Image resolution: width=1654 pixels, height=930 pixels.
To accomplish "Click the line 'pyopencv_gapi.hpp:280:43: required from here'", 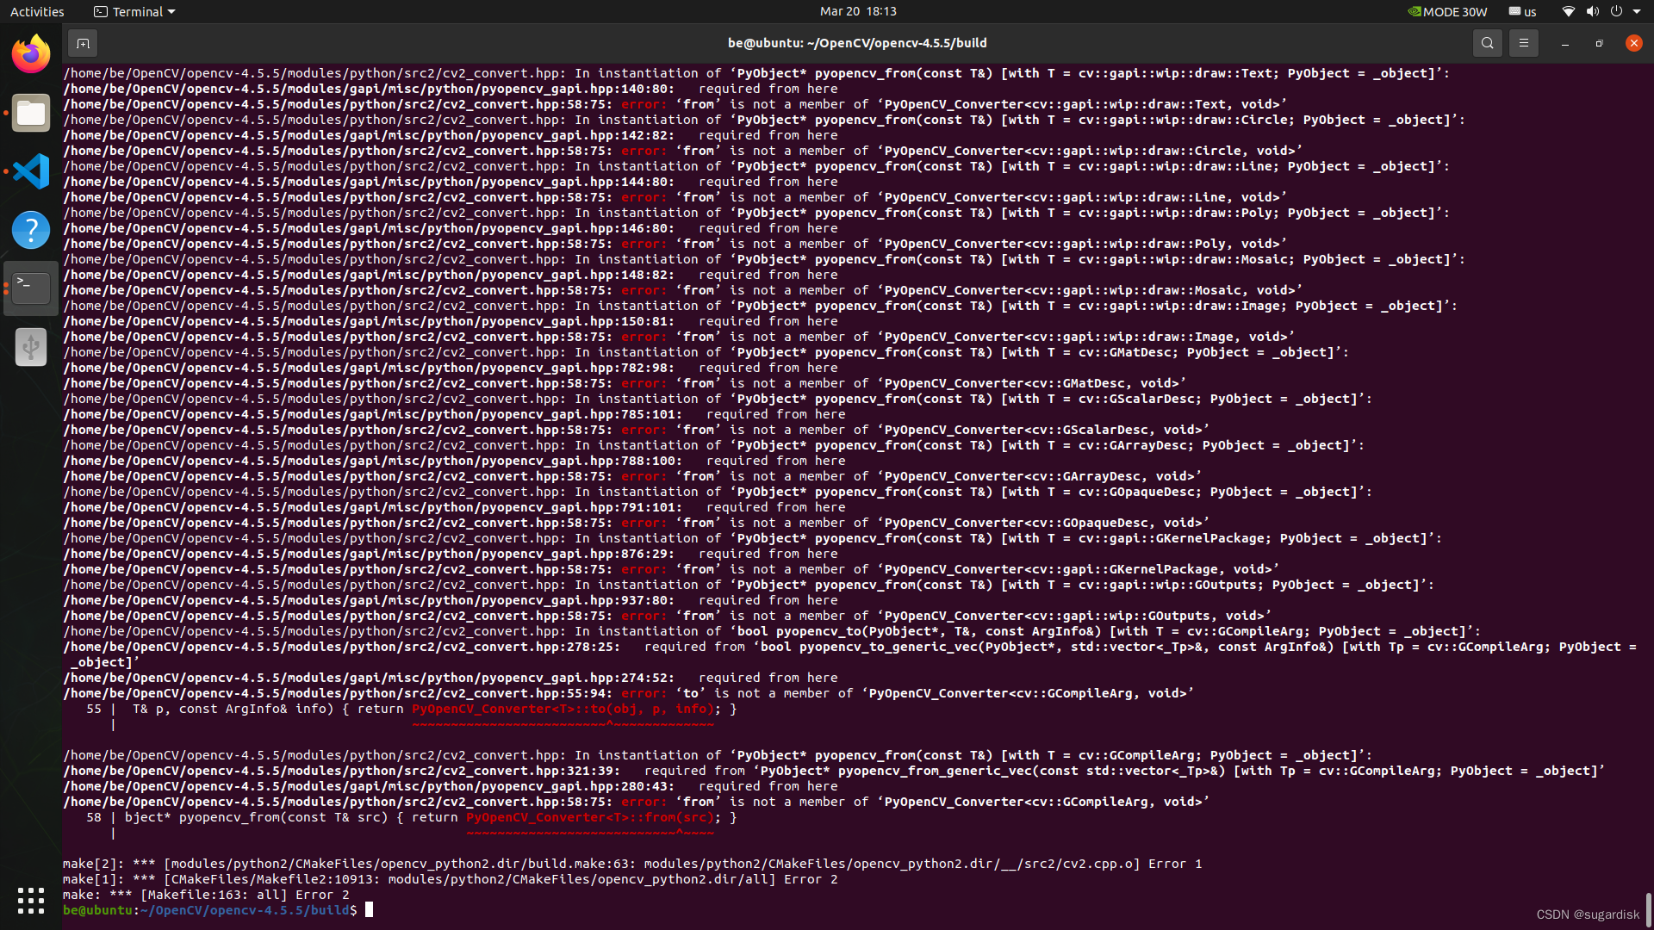I will click(451, 786).
